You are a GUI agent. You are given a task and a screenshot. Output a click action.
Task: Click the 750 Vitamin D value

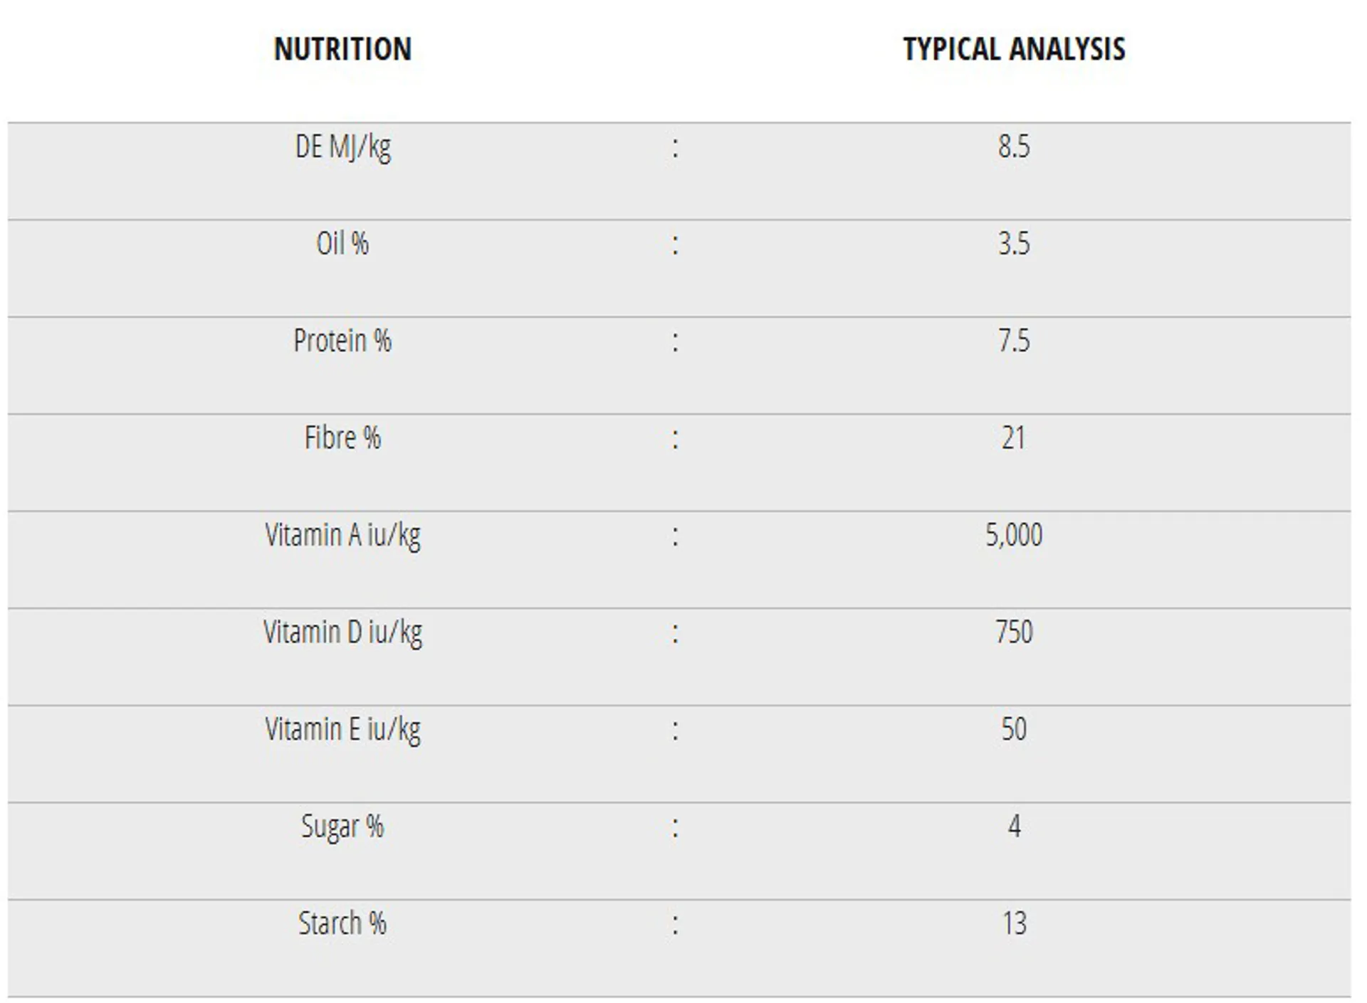[1014, 632]
